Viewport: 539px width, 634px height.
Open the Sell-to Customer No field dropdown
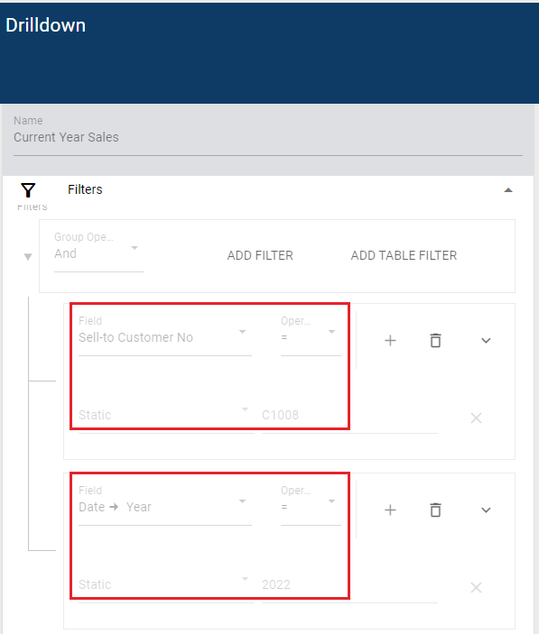(x=165, y=335)
